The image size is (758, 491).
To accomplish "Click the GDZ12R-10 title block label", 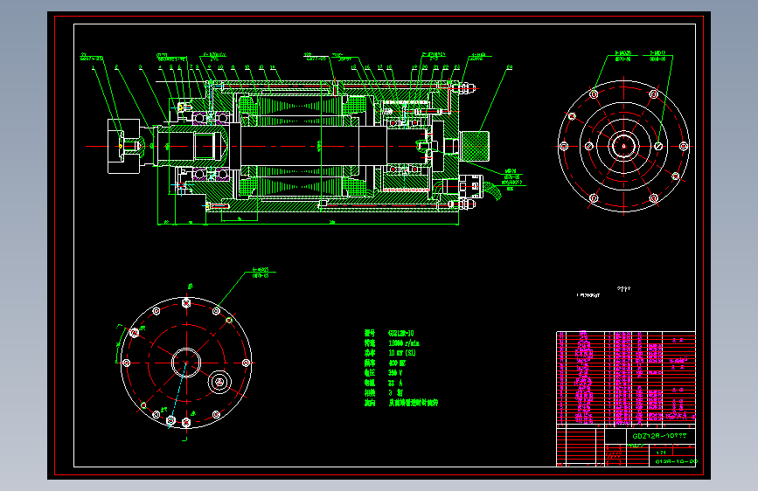I will tap(659, 435).
